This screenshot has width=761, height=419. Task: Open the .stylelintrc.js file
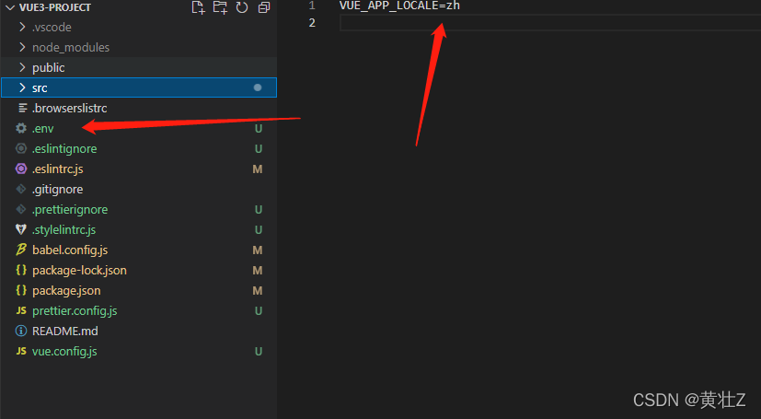click(64, 230)
